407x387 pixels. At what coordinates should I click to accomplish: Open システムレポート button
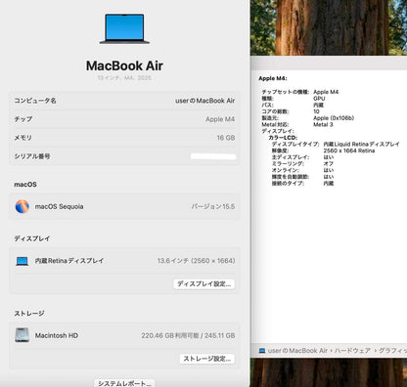pyautogui.click(x=124, y=383)
